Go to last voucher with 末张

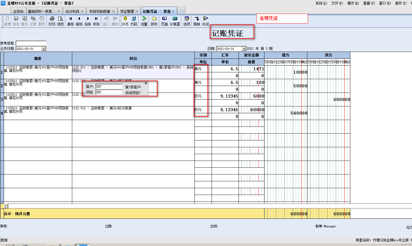[x=96, y=21]
